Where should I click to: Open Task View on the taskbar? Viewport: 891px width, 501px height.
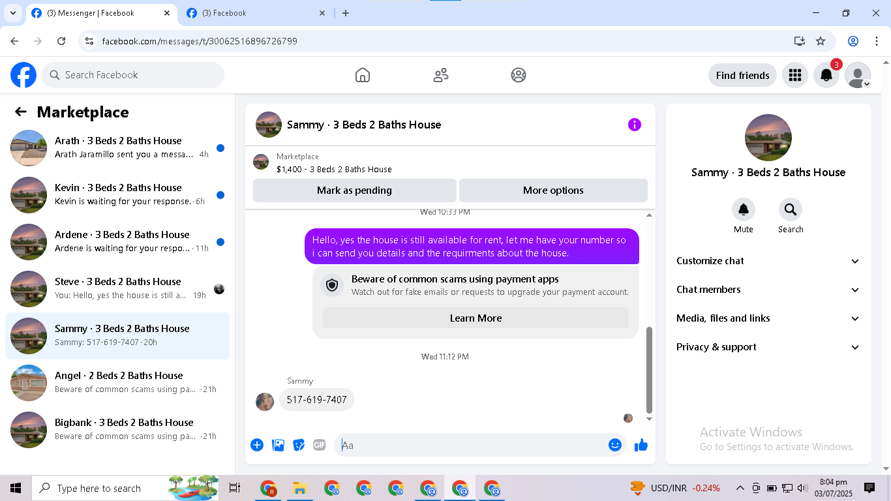[x=235, y=488]
